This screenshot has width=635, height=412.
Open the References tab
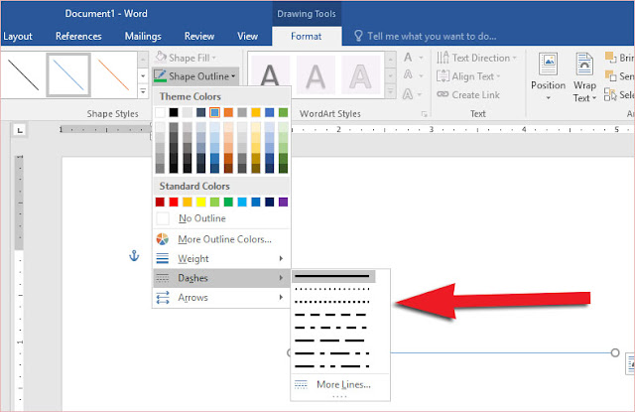pyautogui.click(x=78, y=36)
